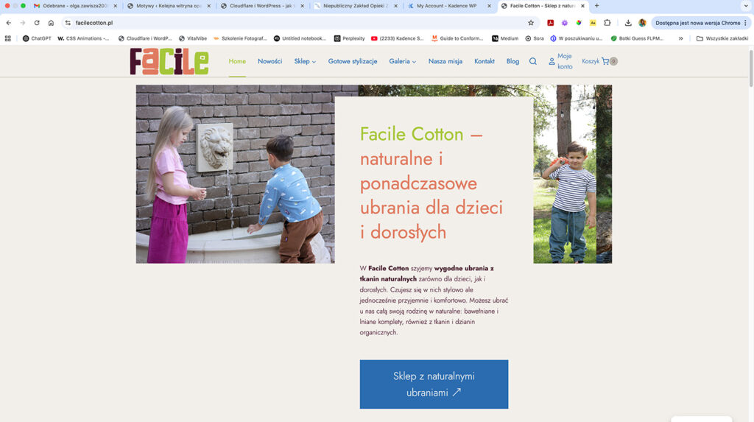
Task: Go back to the previous page
Action: point(9,23)
